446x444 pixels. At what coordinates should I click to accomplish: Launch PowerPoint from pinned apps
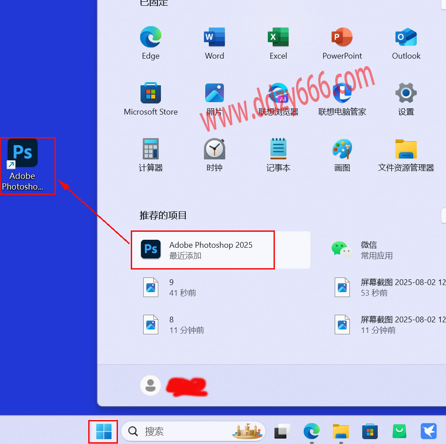(x=342, y=43)
